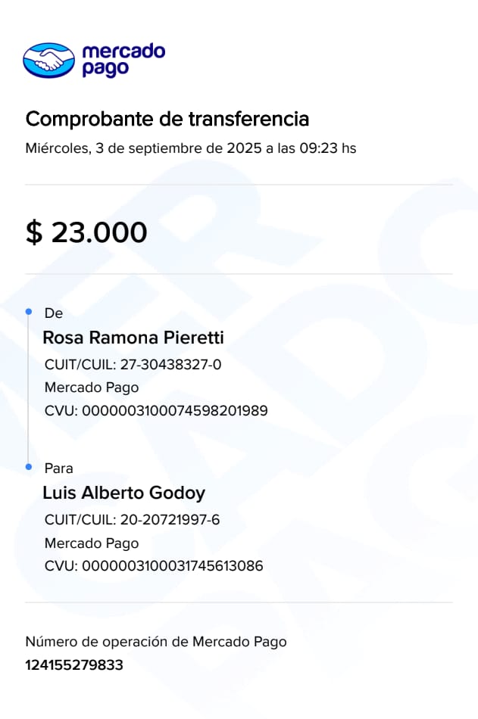Click "Mercado Pago" under Rosa Ramona Pieretti
Screen dimensions: 478x719
point(92,388)
